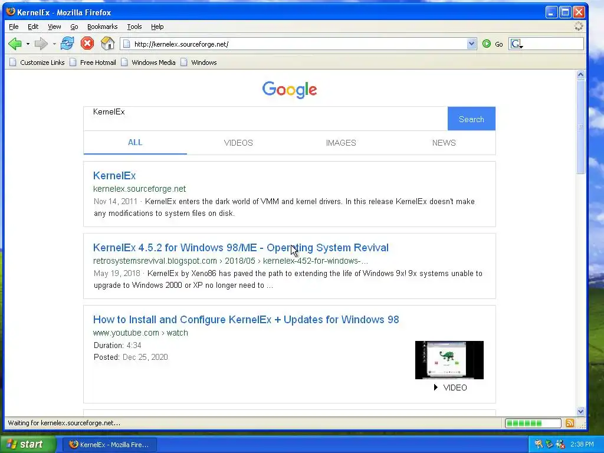Open KernelEx 4.5.2 for Windows 98/ME result

pos(241,248)
